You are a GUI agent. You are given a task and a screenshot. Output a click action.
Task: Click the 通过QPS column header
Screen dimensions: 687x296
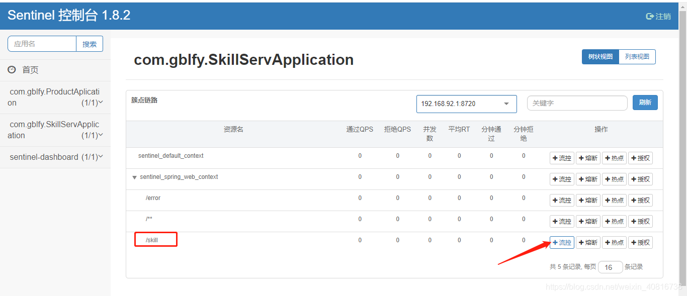(x=360, y=129)
